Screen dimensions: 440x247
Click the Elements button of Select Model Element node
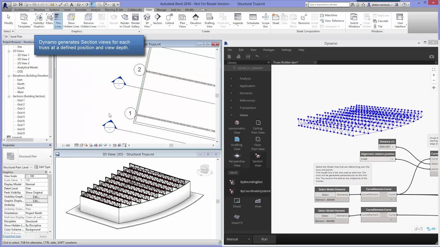click(342, 195)
